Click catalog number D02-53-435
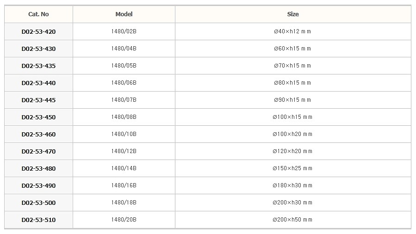 coord(38,66)
